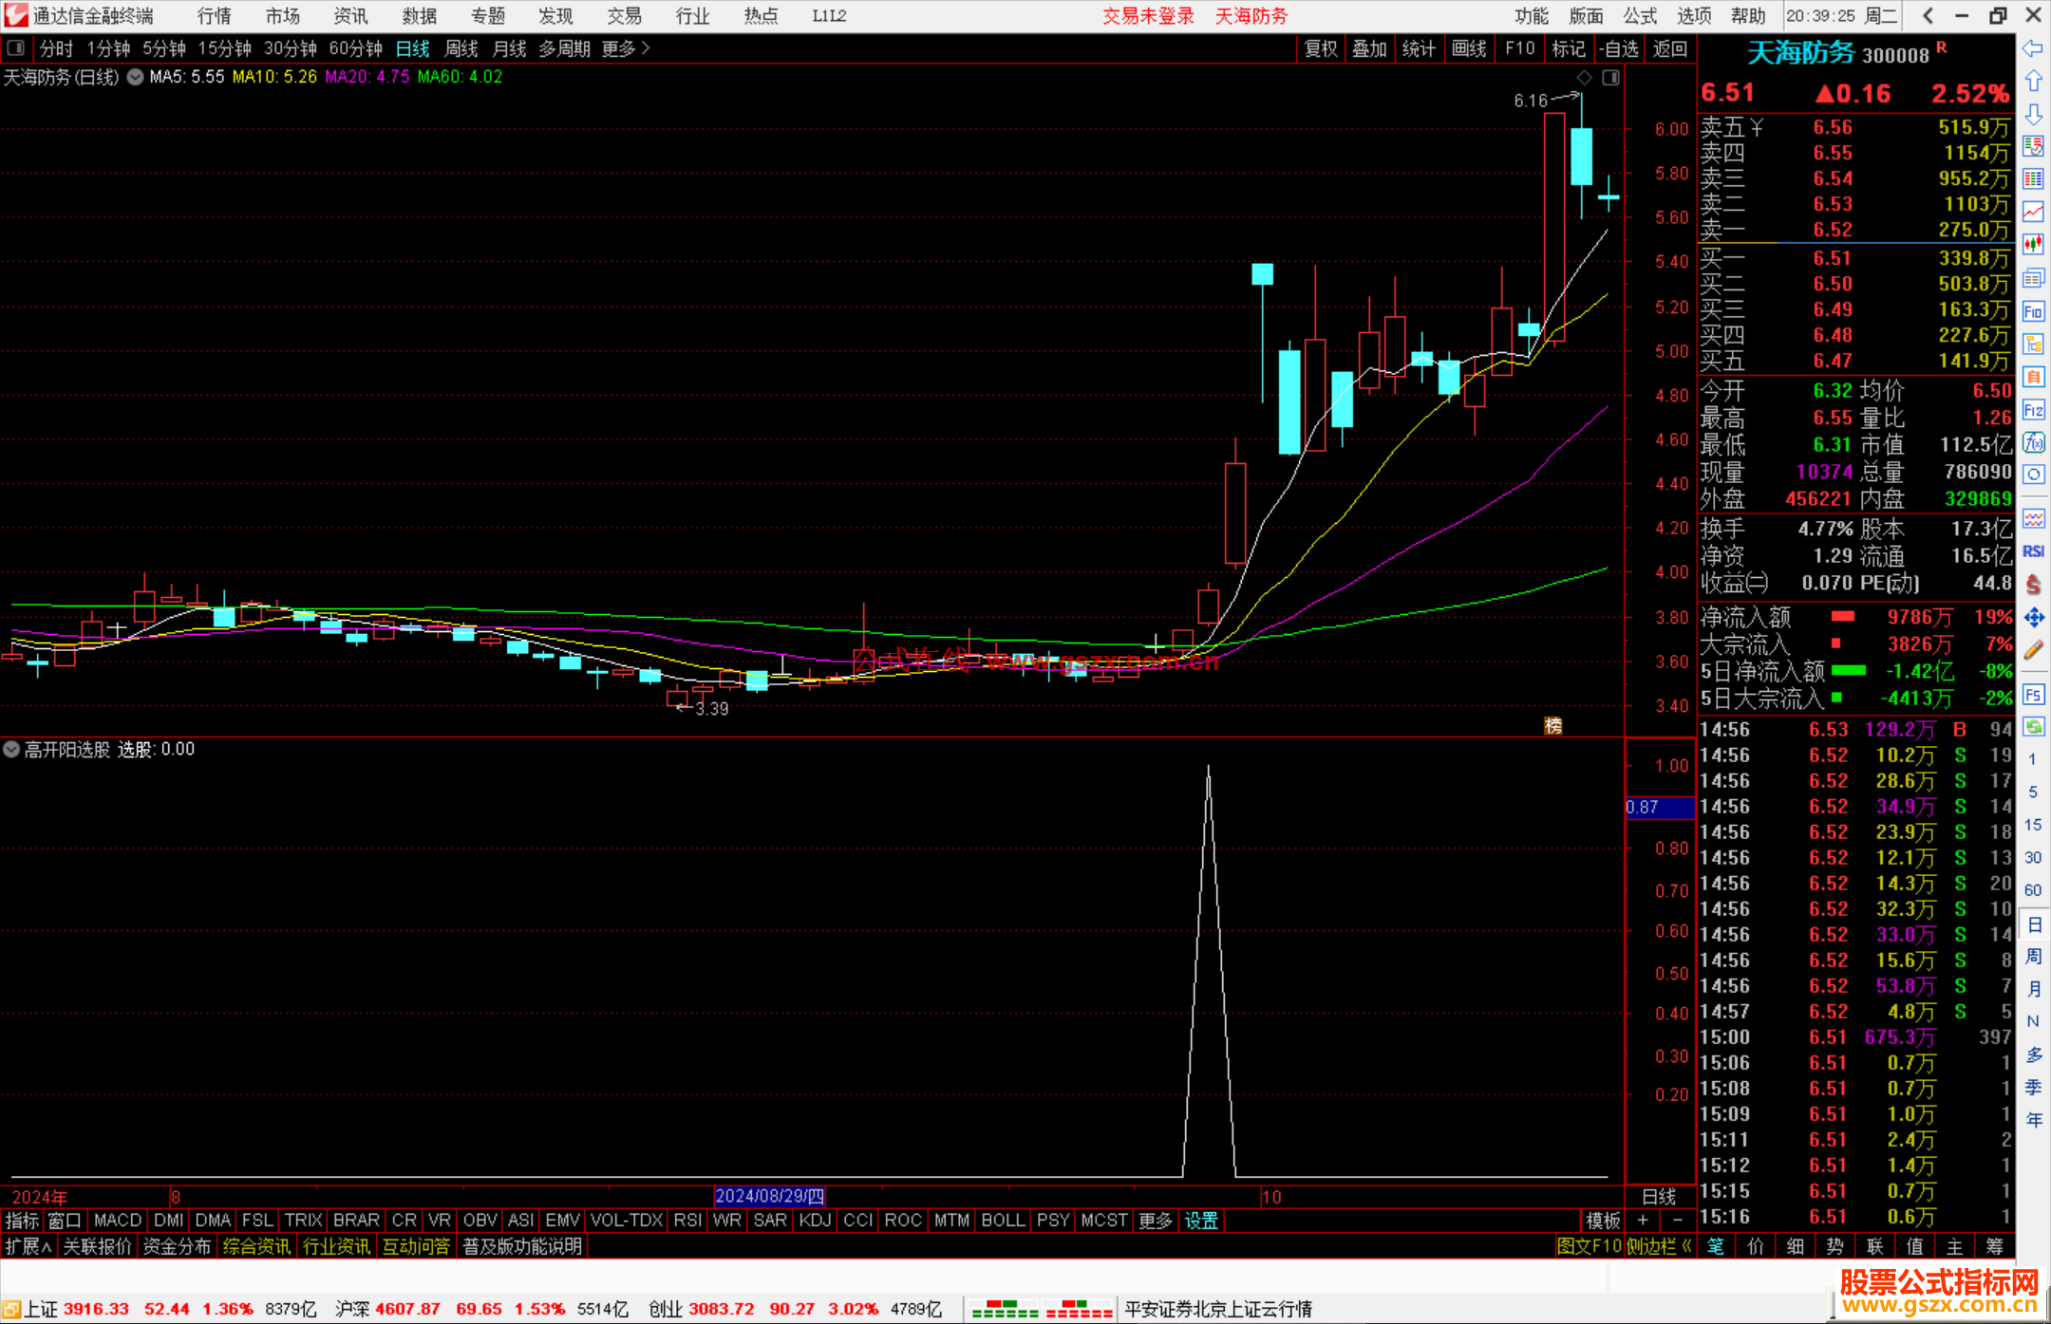Select the pencil drawing icon in sidebar
The height and width of the screenshot is (1324, 2051).
[x=2033, y=650]
